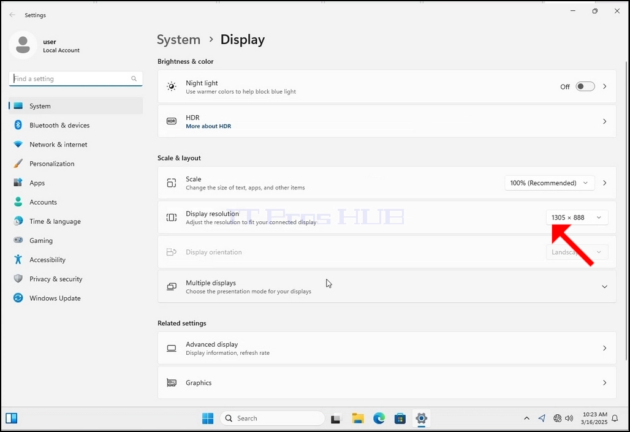
Task: Click the Display breadcrumb title
Action: pyautogui.click(x=243, y=39)
